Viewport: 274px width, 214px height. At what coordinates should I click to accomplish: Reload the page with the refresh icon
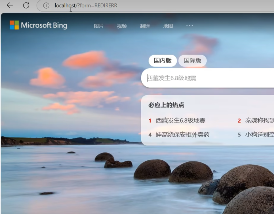[26, 5]
